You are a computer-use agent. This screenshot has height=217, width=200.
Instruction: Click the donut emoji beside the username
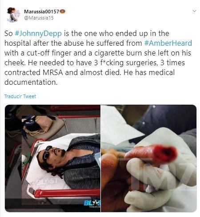[62, 12]
